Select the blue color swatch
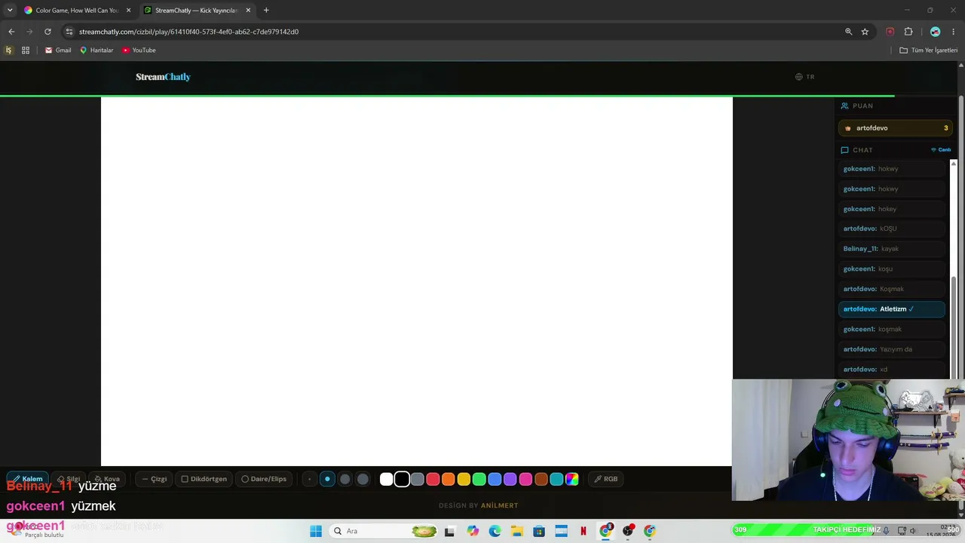Viewport: 965px width, 543px height. pyautogui.click(x=495, y=479)
